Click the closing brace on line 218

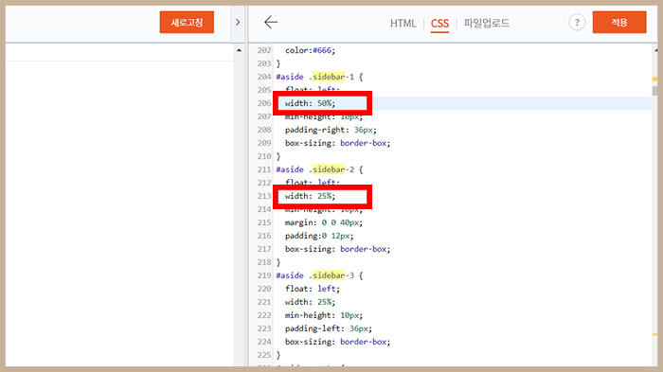pyautogui.click(x=278, y=262)
